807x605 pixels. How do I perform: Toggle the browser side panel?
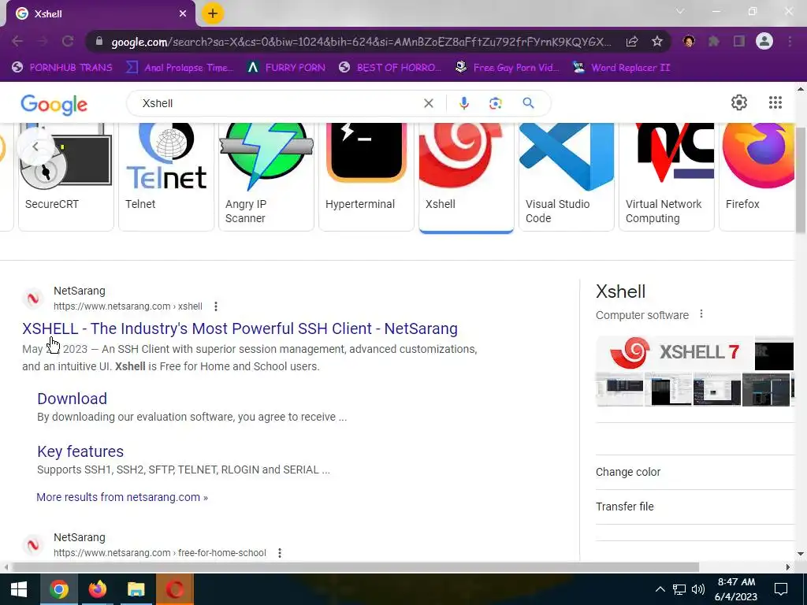tap(739, 42)
